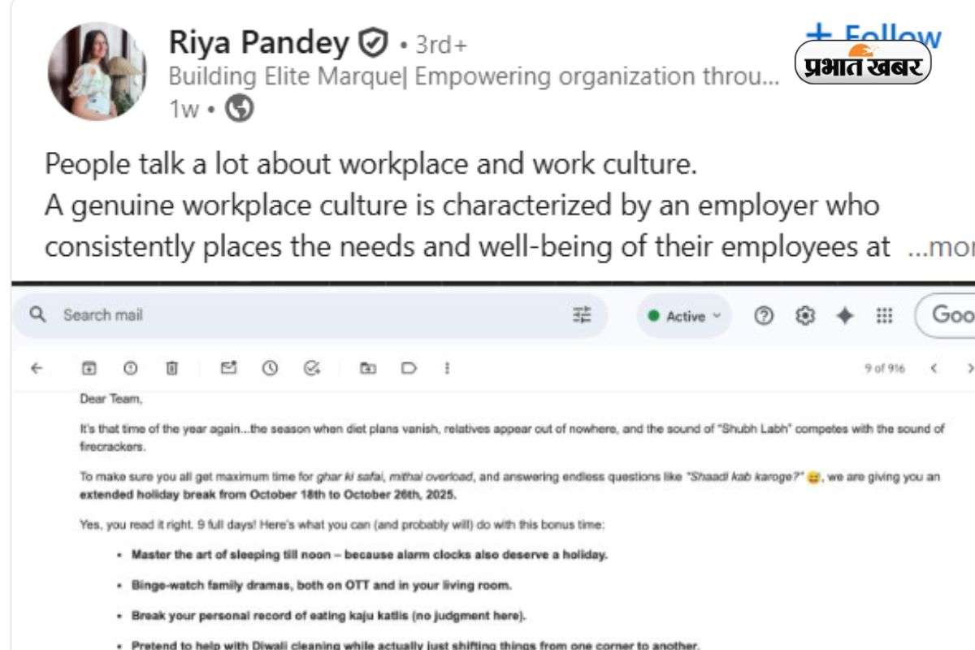Open Gemini with the sparkle icon

coord(845,316)
